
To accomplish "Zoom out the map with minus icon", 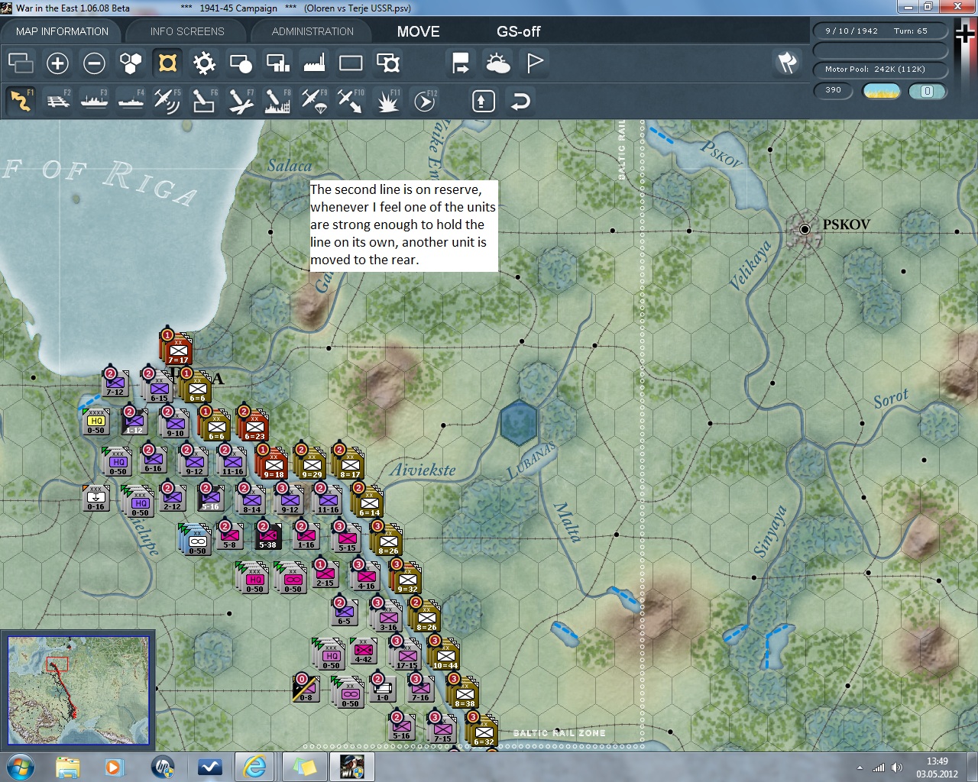I will [x=94, y=63].
